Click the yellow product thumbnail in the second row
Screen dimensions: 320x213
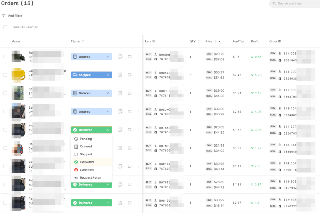18,75
